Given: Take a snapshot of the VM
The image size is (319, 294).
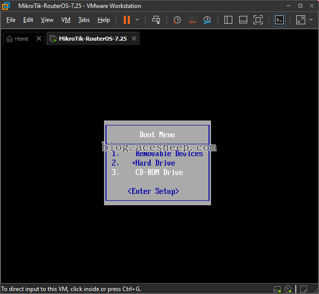Looking at the screenshot, I should point(177,20).
